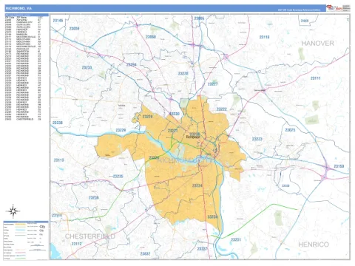Select ZIP code 23227 label on map
The image size is (355, 266).
(x=212, y=84)
